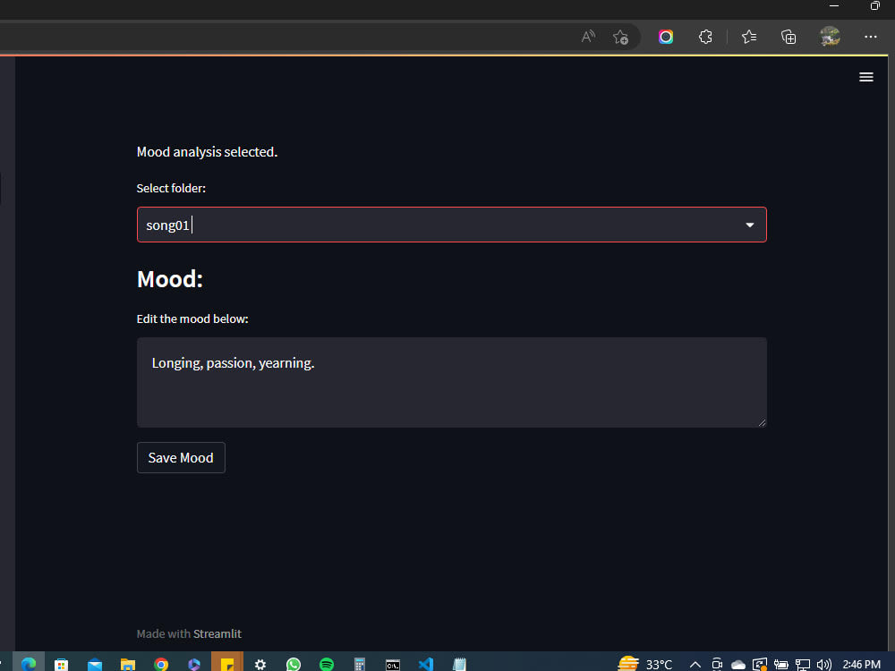
Task: Click into the song01 folder selectbox
Action: 451,225
